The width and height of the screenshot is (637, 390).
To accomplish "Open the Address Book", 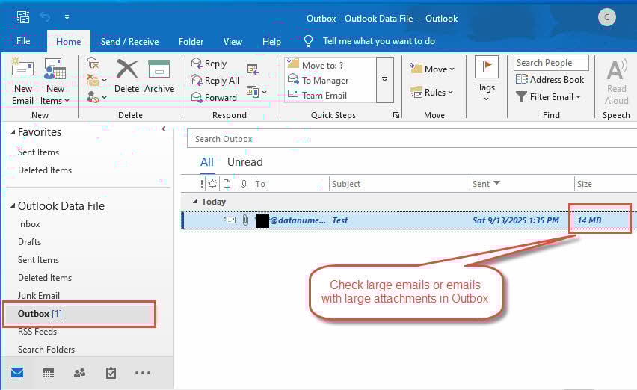I will [550, 79].
